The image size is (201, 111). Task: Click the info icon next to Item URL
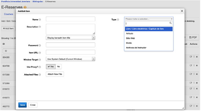click(40, 53)
